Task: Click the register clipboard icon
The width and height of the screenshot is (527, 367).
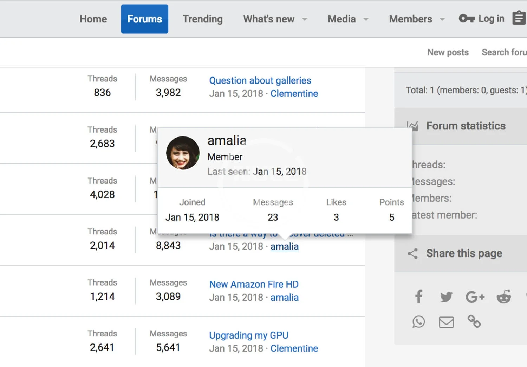Action: click(x=519, y=18)
